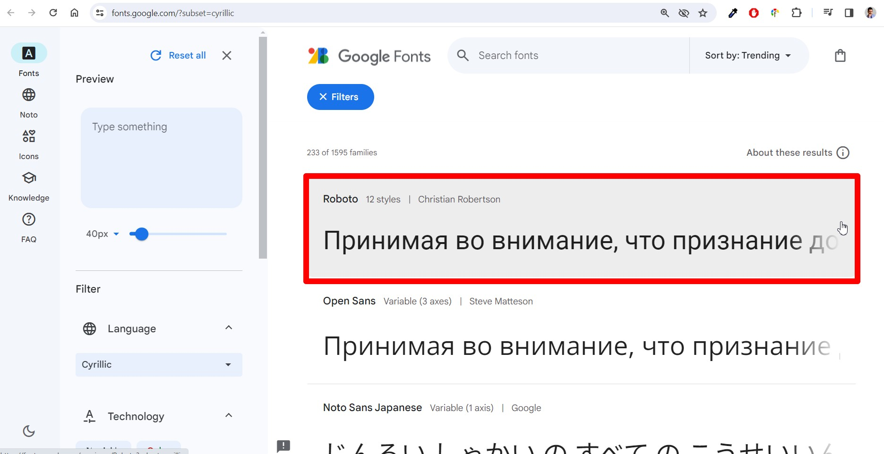The width and height of the screenshot is (884, 454).
Task: Close the filters panel with X
Action: pyautogui.click(x=227, y=56)
